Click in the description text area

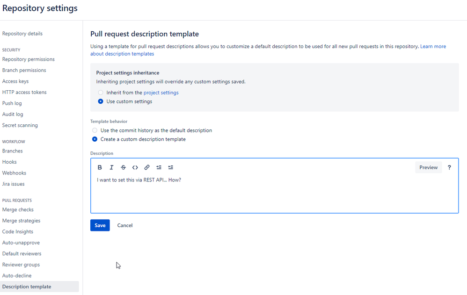point(274,194)
